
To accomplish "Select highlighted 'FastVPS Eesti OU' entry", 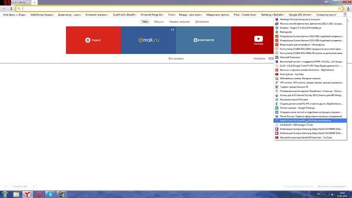I will tap(310, 120).
